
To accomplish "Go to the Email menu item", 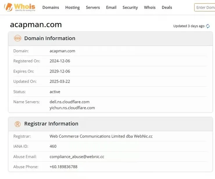I will coord(111,8).
